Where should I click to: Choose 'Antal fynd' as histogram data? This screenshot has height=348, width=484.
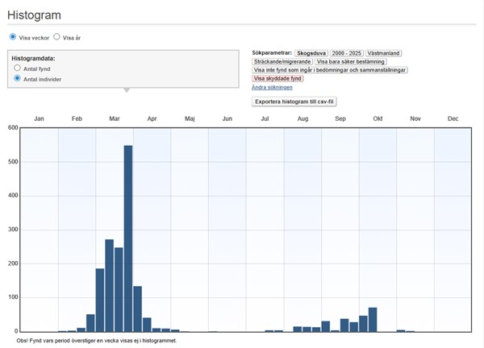(x=18, y=68)
